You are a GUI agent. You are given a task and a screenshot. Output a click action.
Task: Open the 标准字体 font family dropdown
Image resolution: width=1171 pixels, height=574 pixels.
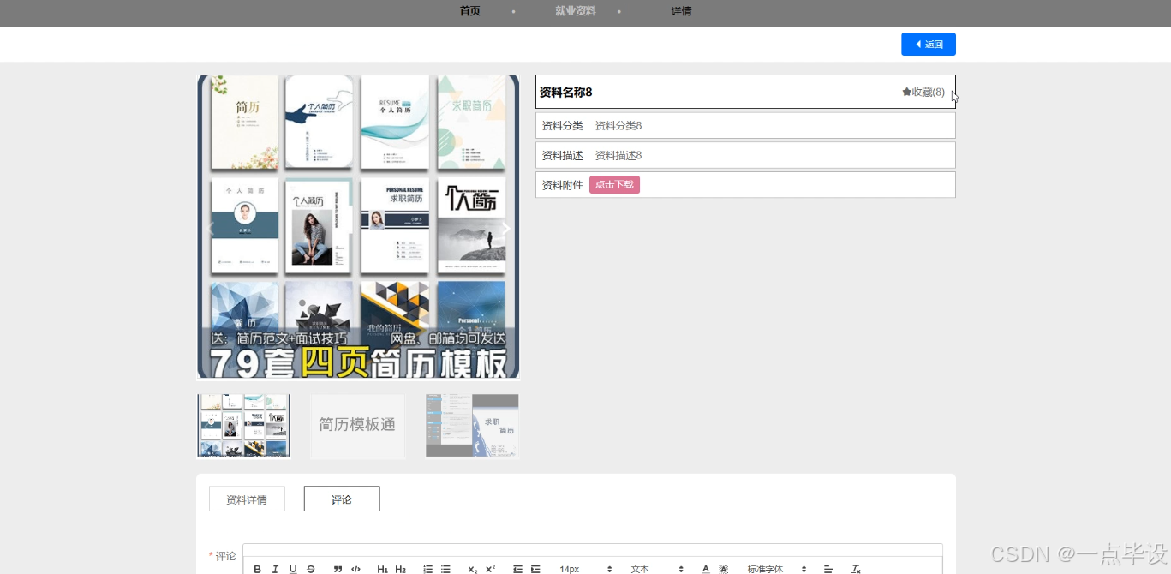pyautogui.click(x=774, y=569)
